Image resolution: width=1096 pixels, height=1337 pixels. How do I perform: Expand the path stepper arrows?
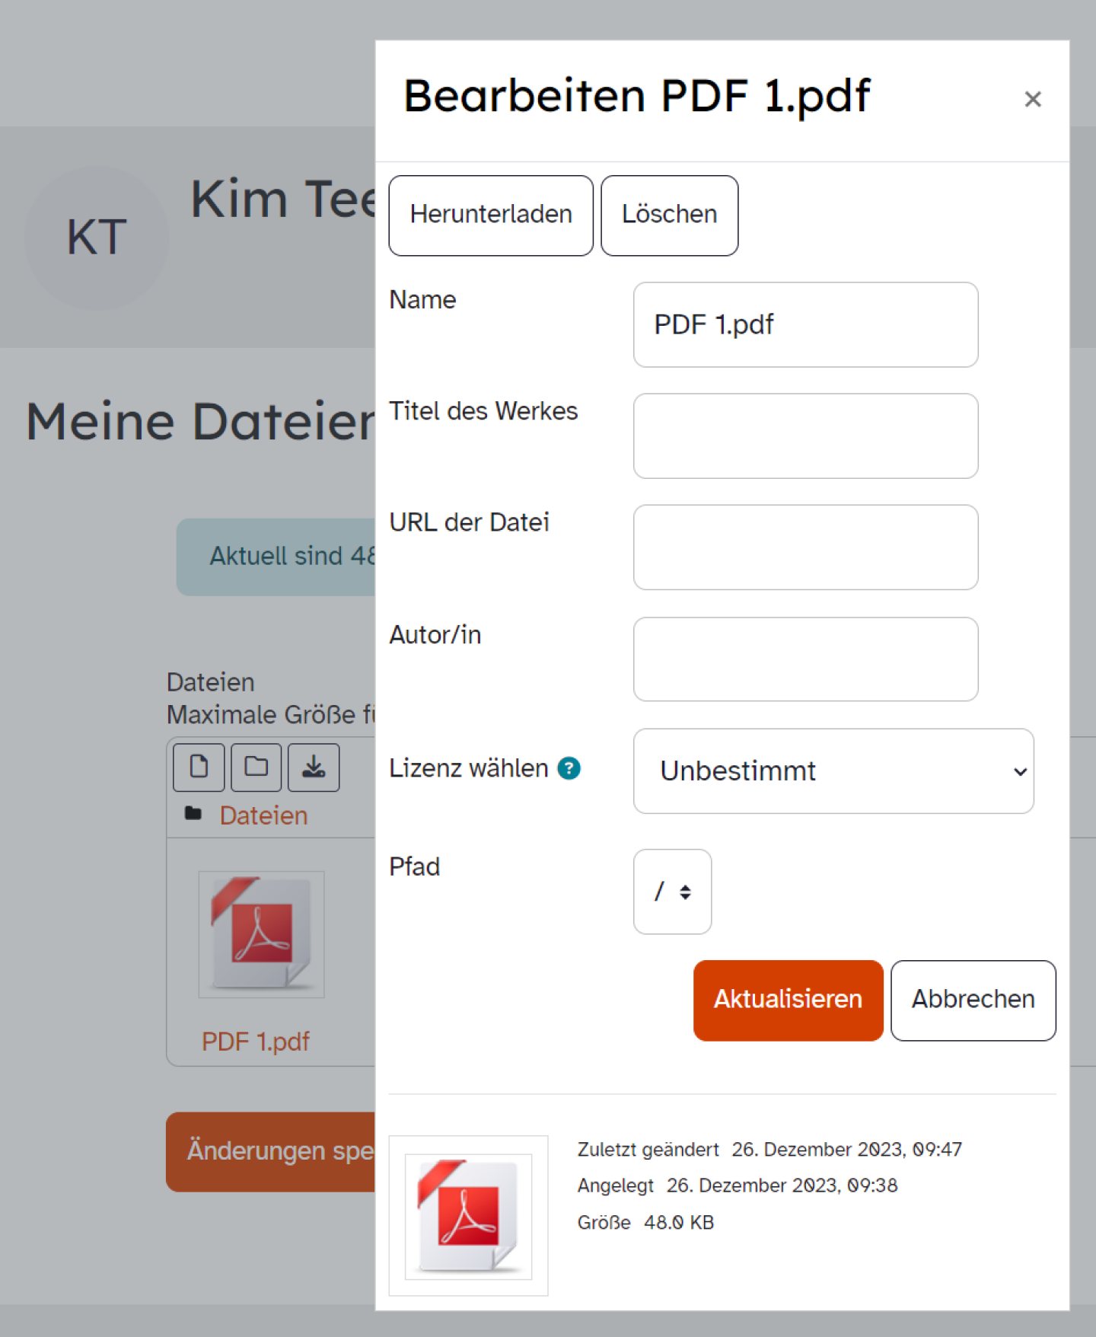[685, 892]
